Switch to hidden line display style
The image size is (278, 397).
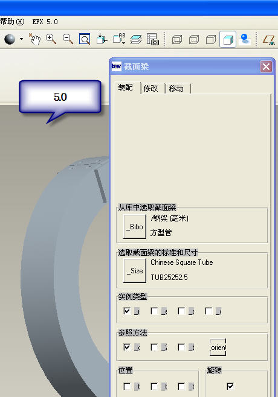pyautogui.click(x=194, y=40)
